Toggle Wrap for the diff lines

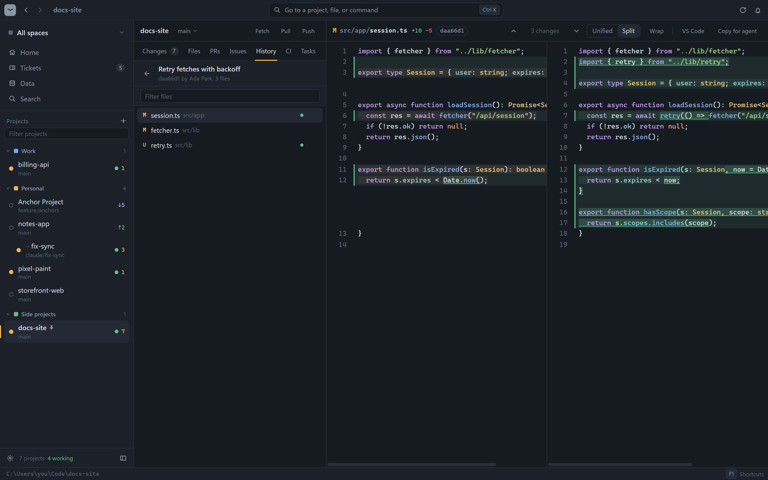(656, 31)
